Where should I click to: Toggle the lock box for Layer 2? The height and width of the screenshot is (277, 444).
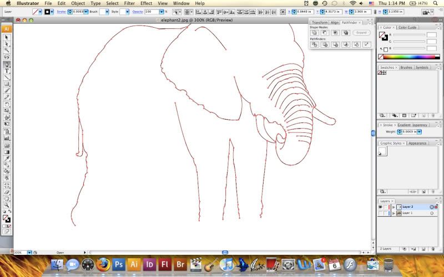(386, 207)
